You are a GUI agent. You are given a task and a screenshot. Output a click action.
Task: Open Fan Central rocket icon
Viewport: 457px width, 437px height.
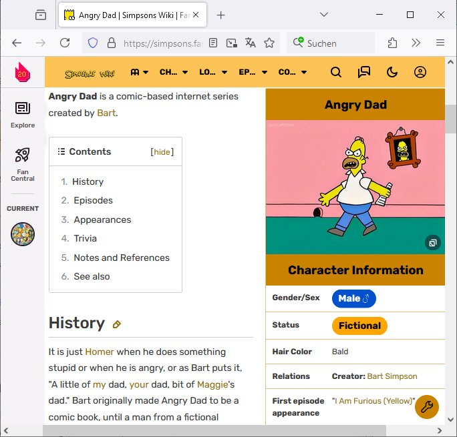pos(23,164)
